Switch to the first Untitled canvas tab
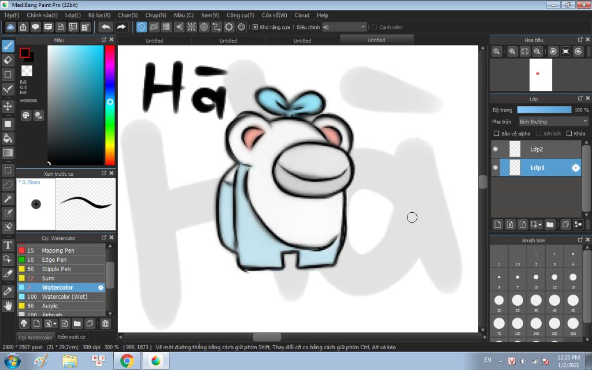The image size is (592, 370). point(154,40)
